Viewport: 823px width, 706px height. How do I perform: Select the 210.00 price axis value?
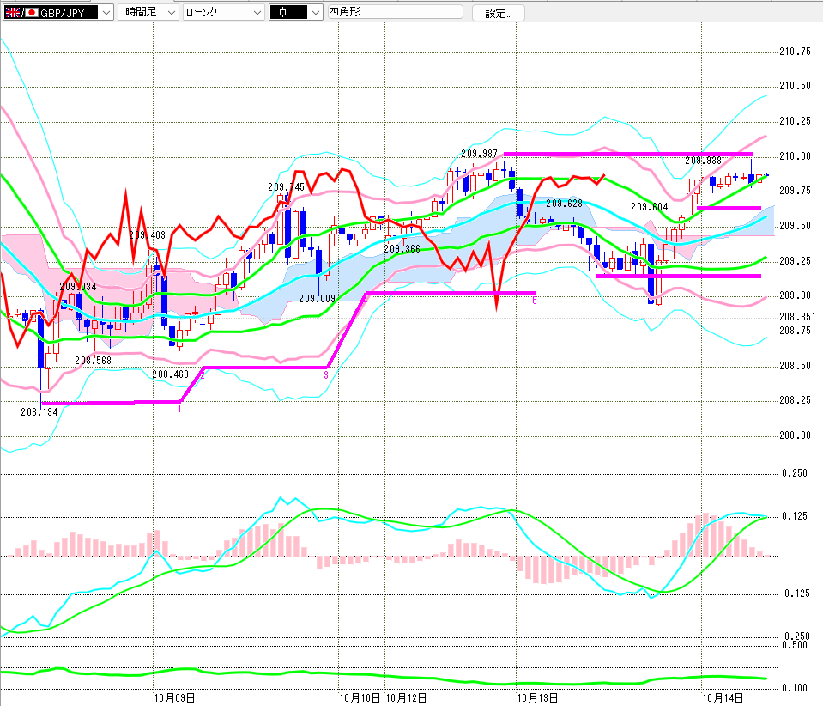795,156
